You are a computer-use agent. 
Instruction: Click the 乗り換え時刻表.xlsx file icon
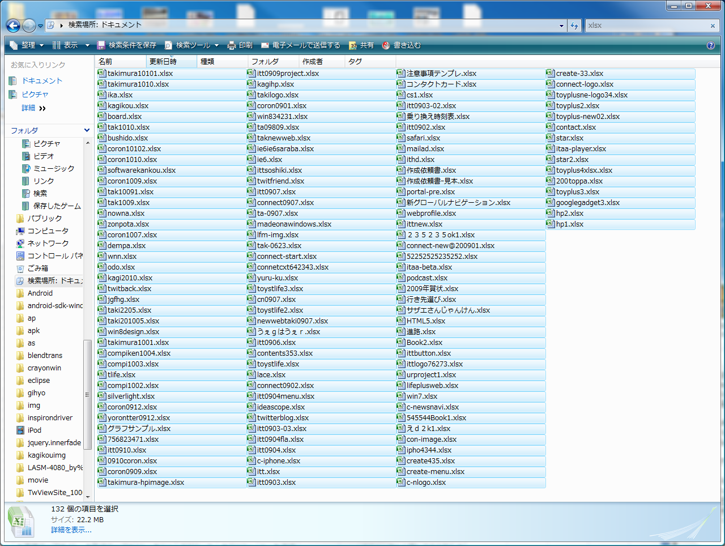(x=401, y=116)
